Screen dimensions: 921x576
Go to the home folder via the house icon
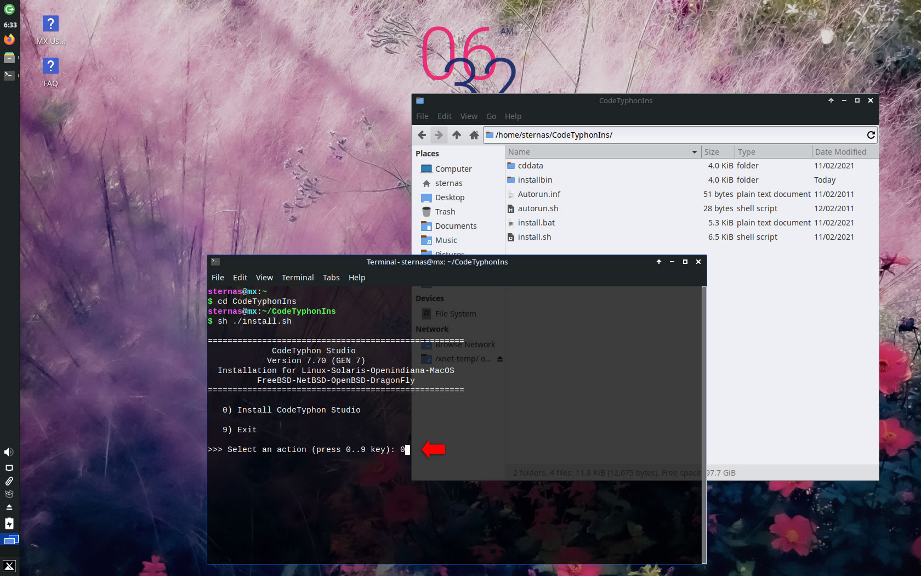point(474,135)
